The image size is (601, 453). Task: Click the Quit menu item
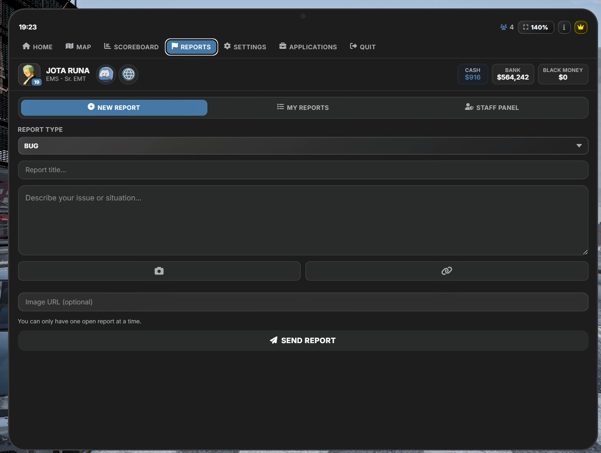pos(363,47)
